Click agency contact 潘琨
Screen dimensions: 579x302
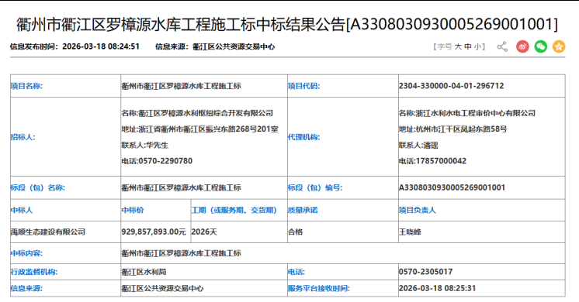tap(430, 145)
